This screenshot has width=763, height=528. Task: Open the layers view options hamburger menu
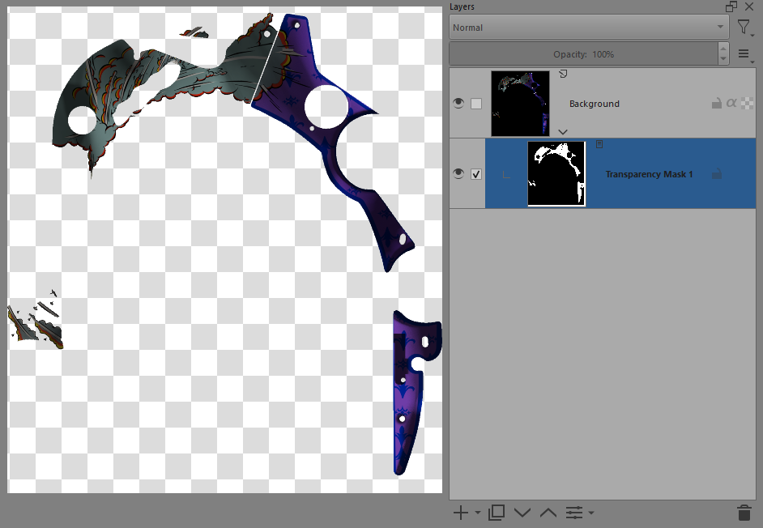click(x=744, y=54)
